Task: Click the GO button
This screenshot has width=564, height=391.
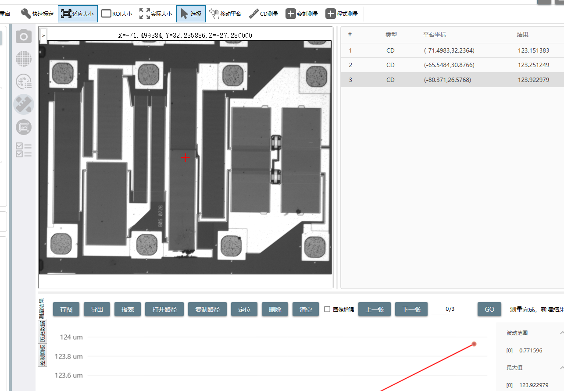Action: [489, 309]
